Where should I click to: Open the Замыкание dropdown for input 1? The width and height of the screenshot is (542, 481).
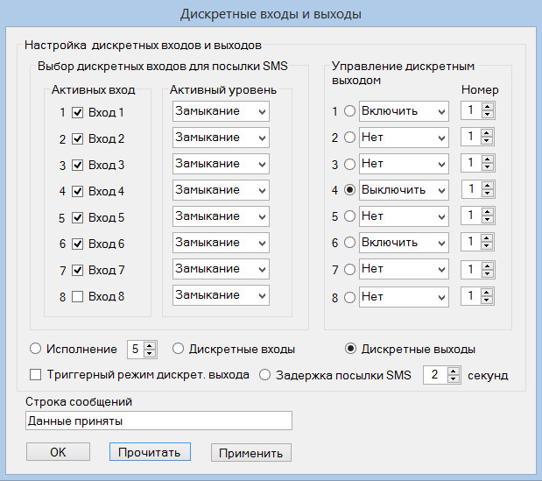click(221, 111)
